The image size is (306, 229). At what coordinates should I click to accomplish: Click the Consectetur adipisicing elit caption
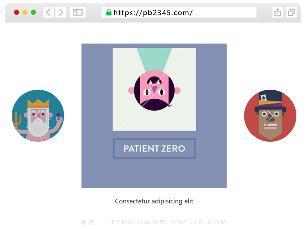click(154, 201)
